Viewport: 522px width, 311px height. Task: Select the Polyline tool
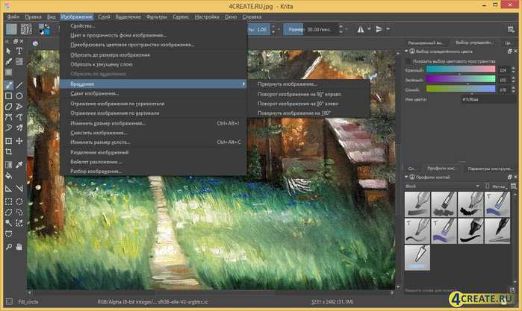point(19,107)
